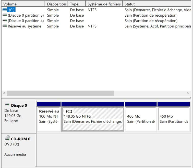
Task: Select the (C:) volume drive icon
Action: (x=5, y=9)
